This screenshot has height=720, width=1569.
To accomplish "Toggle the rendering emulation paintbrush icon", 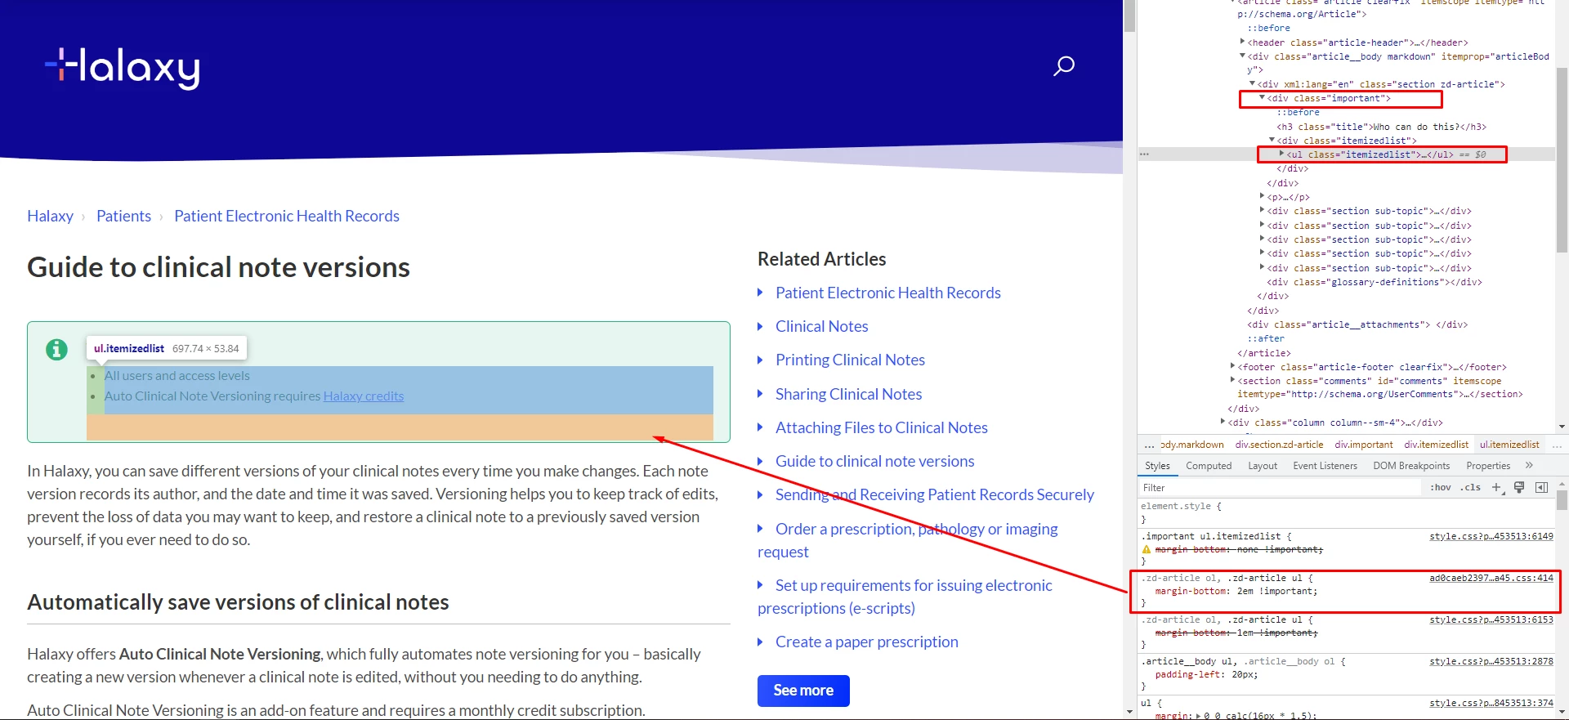I will [x=1519, y=487].
